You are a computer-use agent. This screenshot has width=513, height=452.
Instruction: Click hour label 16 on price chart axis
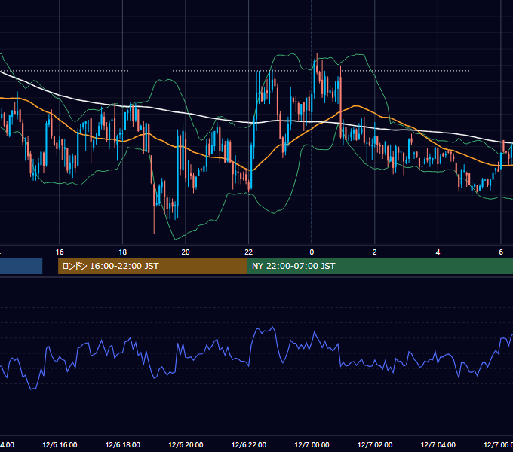60,252
